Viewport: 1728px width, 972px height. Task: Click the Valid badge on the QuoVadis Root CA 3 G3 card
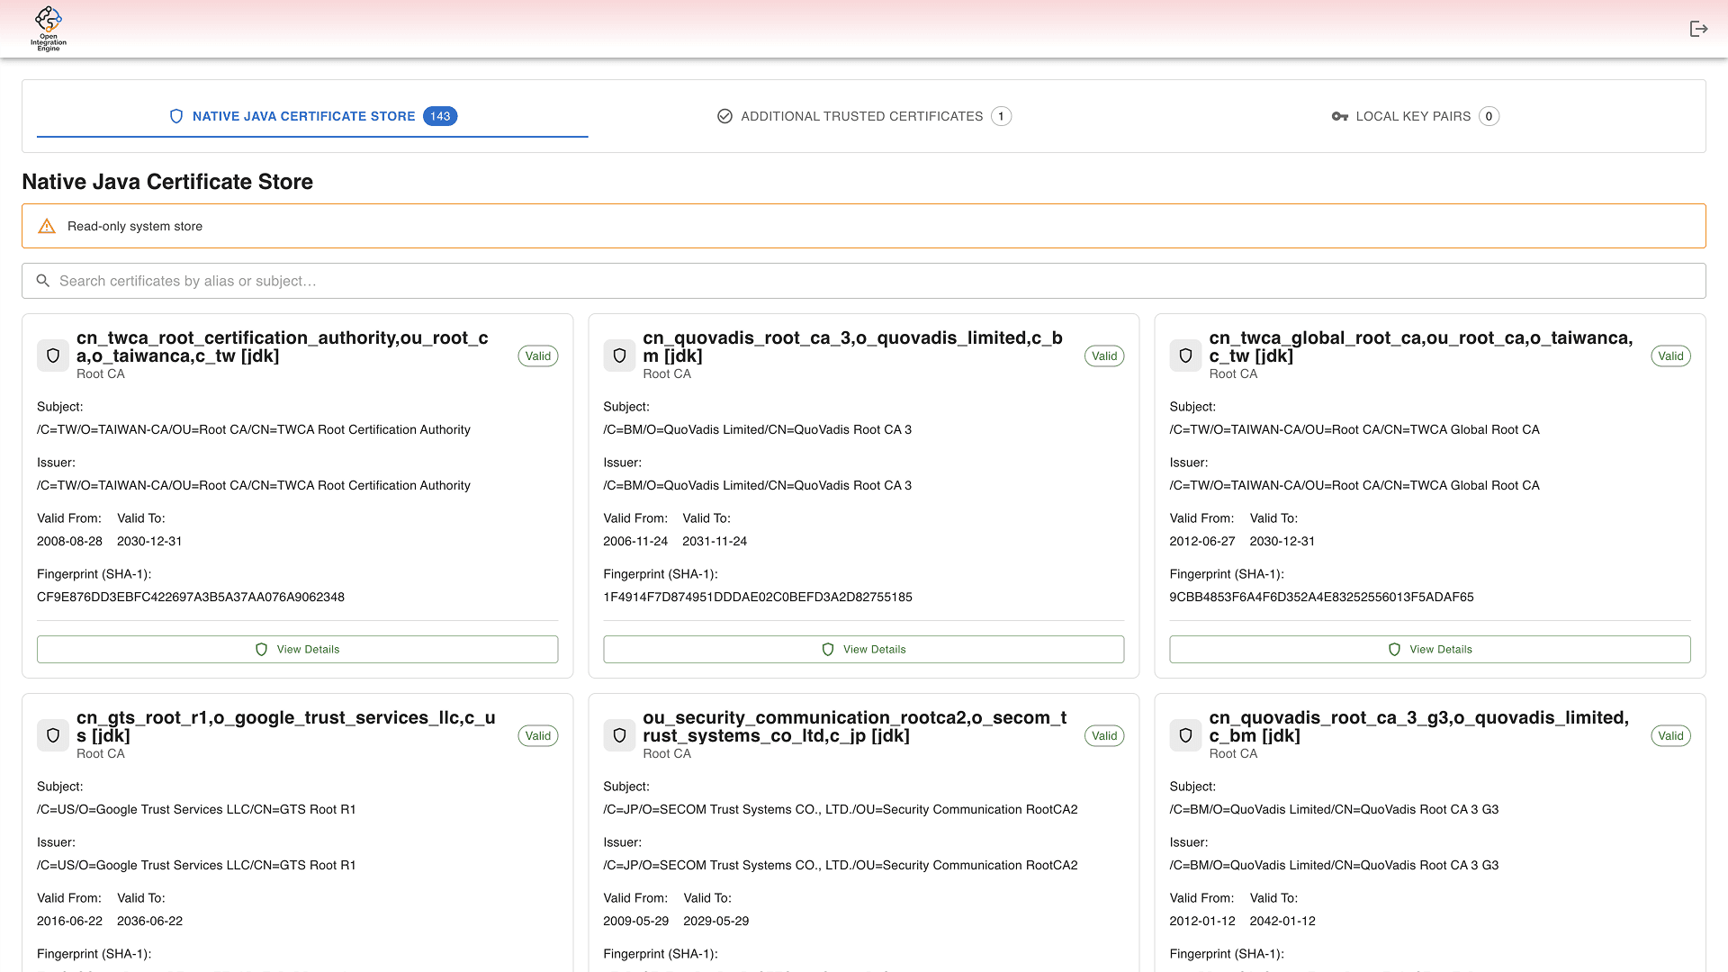1670,735
